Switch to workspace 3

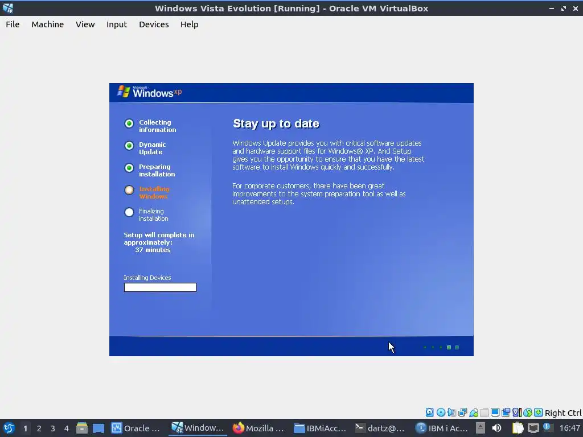pyautogui.click(x=53, y=428)
